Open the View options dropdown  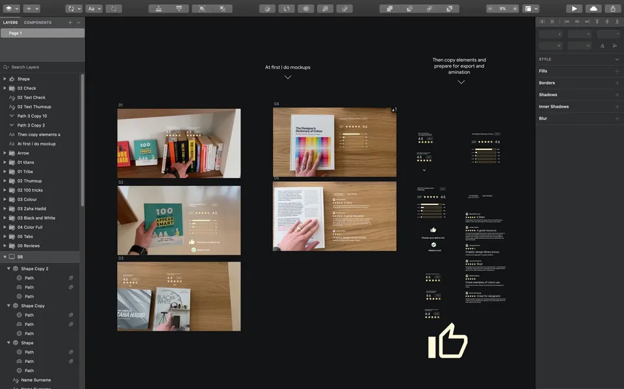pos(531,8)
